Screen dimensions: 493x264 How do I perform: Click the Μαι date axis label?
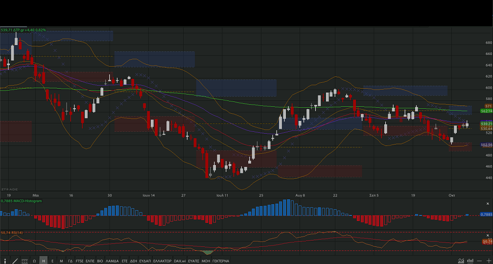tap(36, 195)
